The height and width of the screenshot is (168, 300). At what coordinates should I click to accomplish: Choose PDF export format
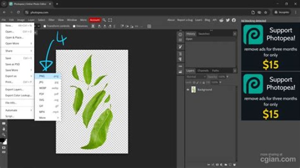[47, 94]
